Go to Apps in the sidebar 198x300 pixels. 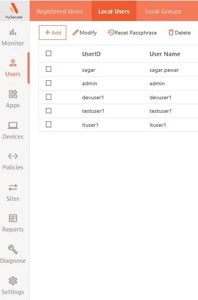13,99
